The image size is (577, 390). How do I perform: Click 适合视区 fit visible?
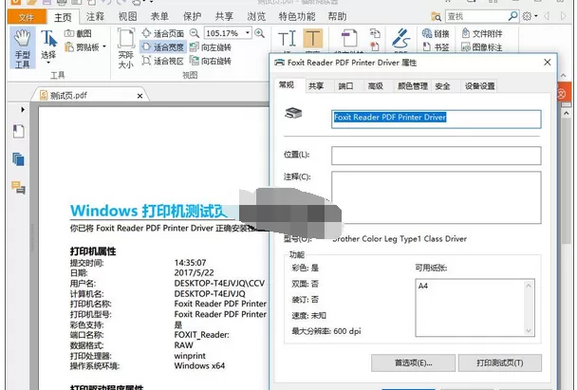tap(162, 61)
